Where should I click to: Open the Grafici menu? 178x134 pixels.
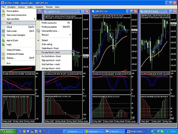point(30,7)
